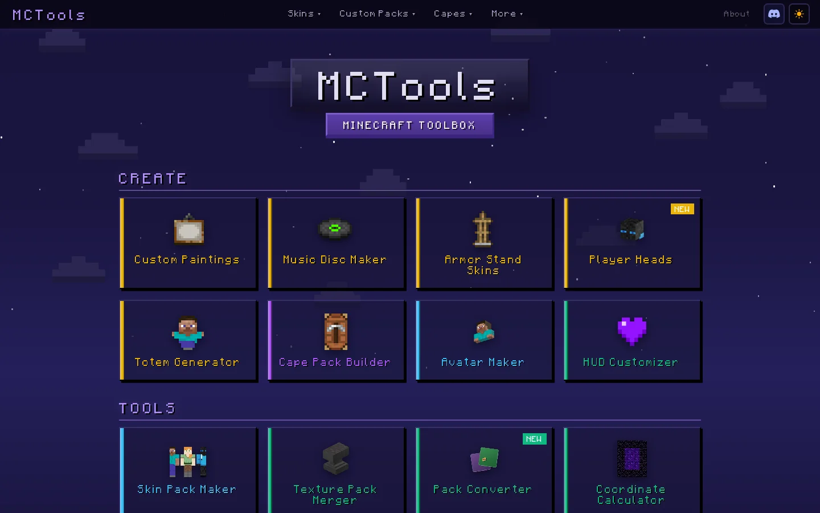820x513 pixels.
Task: Click the Armor Stand Skins icon
Action: 483,229
